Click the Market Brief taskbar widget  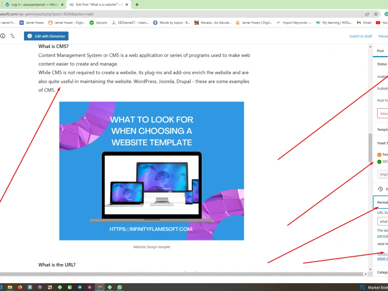(x=374, y=287)
